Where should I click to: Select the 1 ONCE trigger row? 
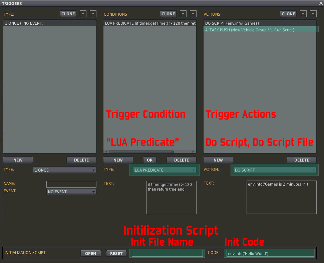pyautogui.click(x=50, y=23)
